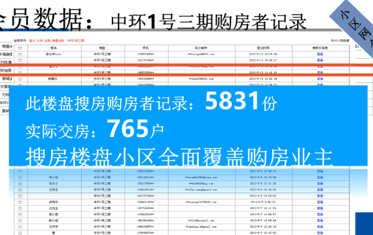
Task: Select checkbox for 王先生 row
Action: 20,190
